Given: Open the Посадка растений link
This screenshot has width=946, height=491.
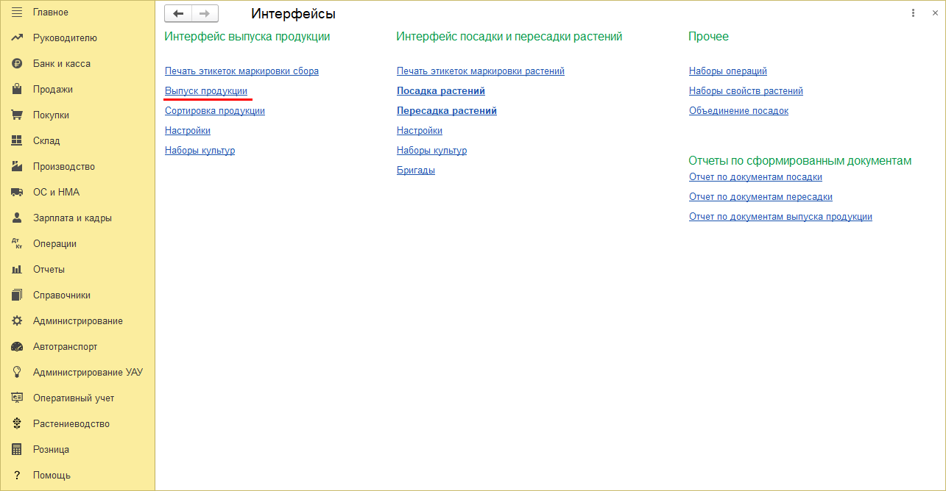Looking at the screenshot, I should (x=441, y=91).
